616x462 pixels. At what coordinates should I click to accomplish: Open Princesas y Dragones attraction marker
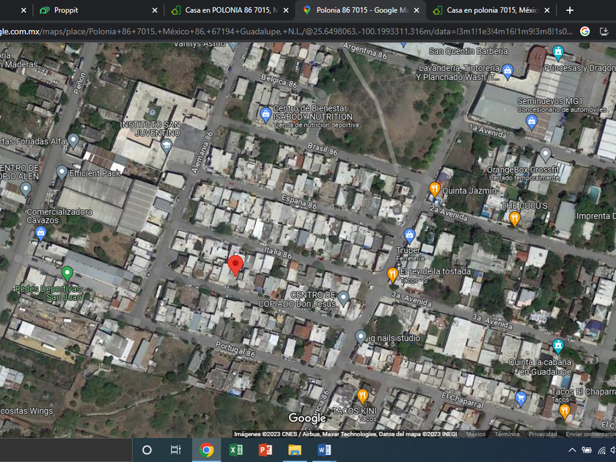click(558, 53)
